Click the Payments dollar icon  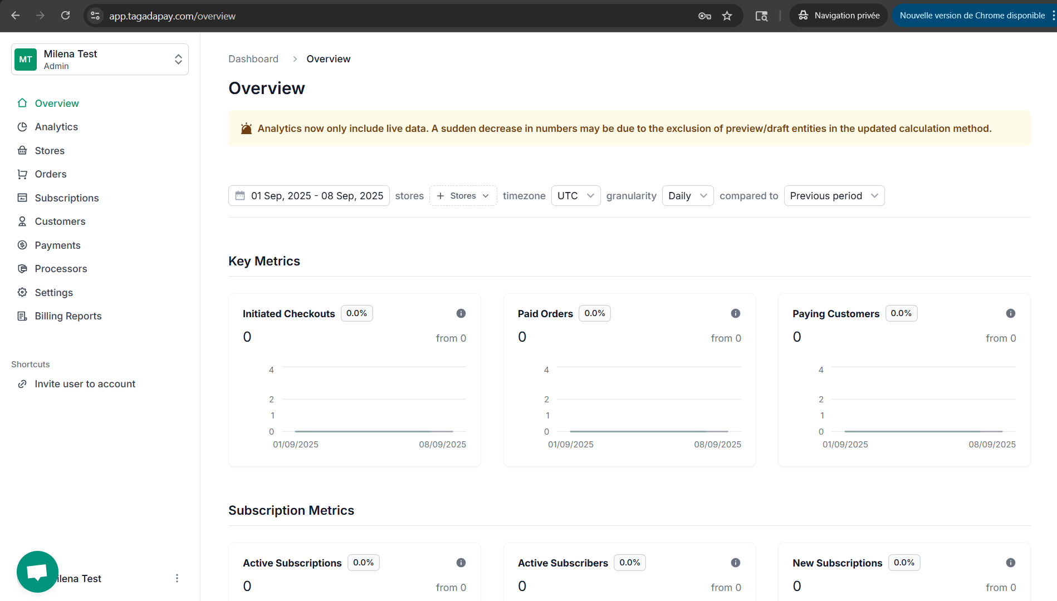click(x=22, y=245)
